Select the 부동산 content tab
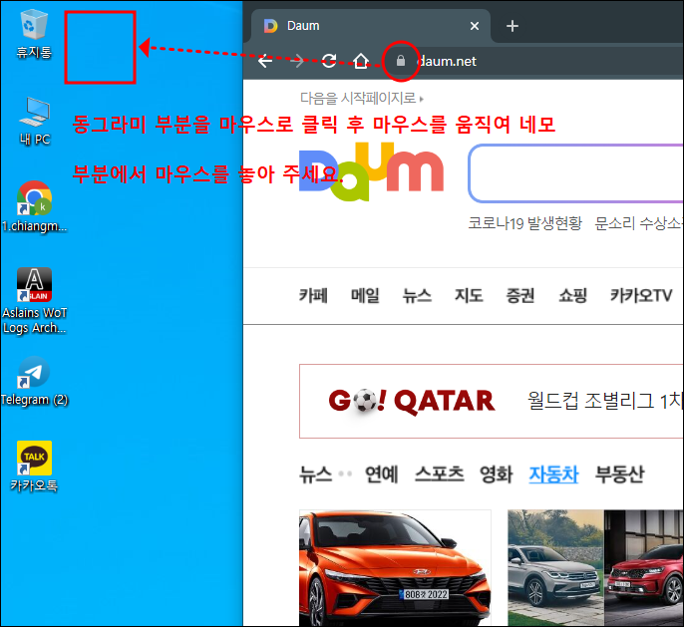Image resolution: width=684 pixels, height=627 pixels. coord(619,473)
